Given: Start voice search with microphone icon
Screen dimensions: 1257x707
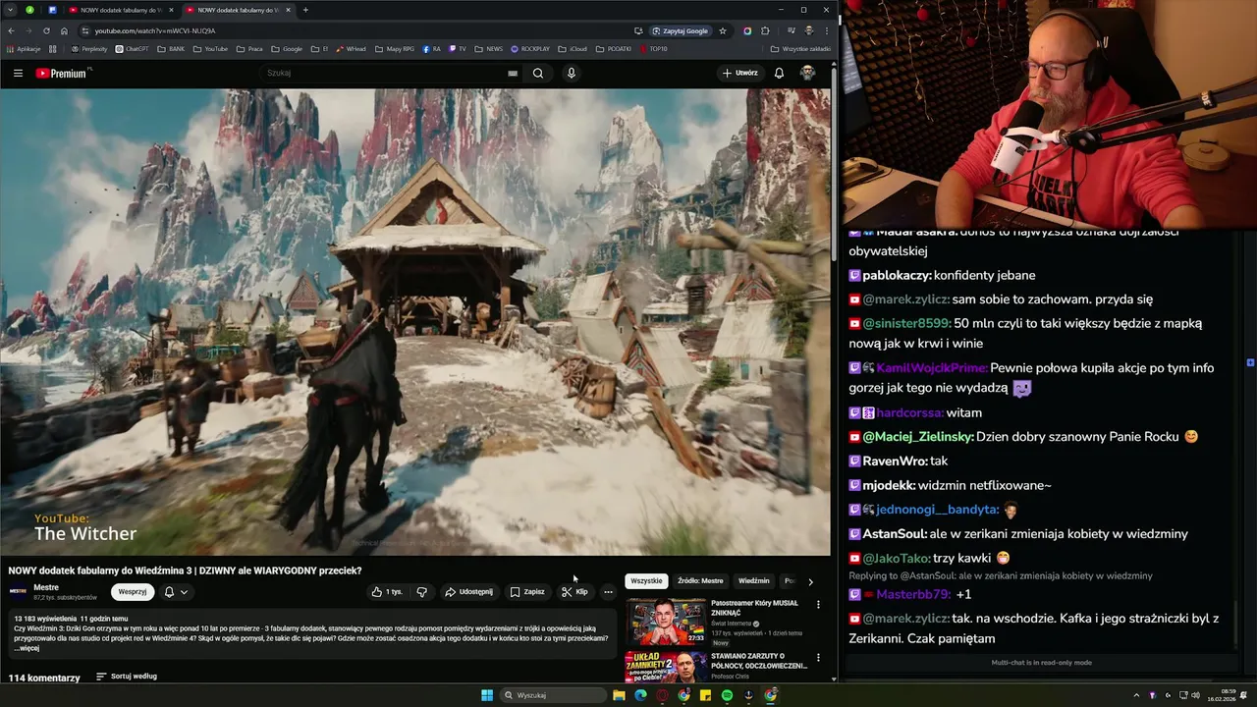Looking at the screenshot, I should coord(571,73).
